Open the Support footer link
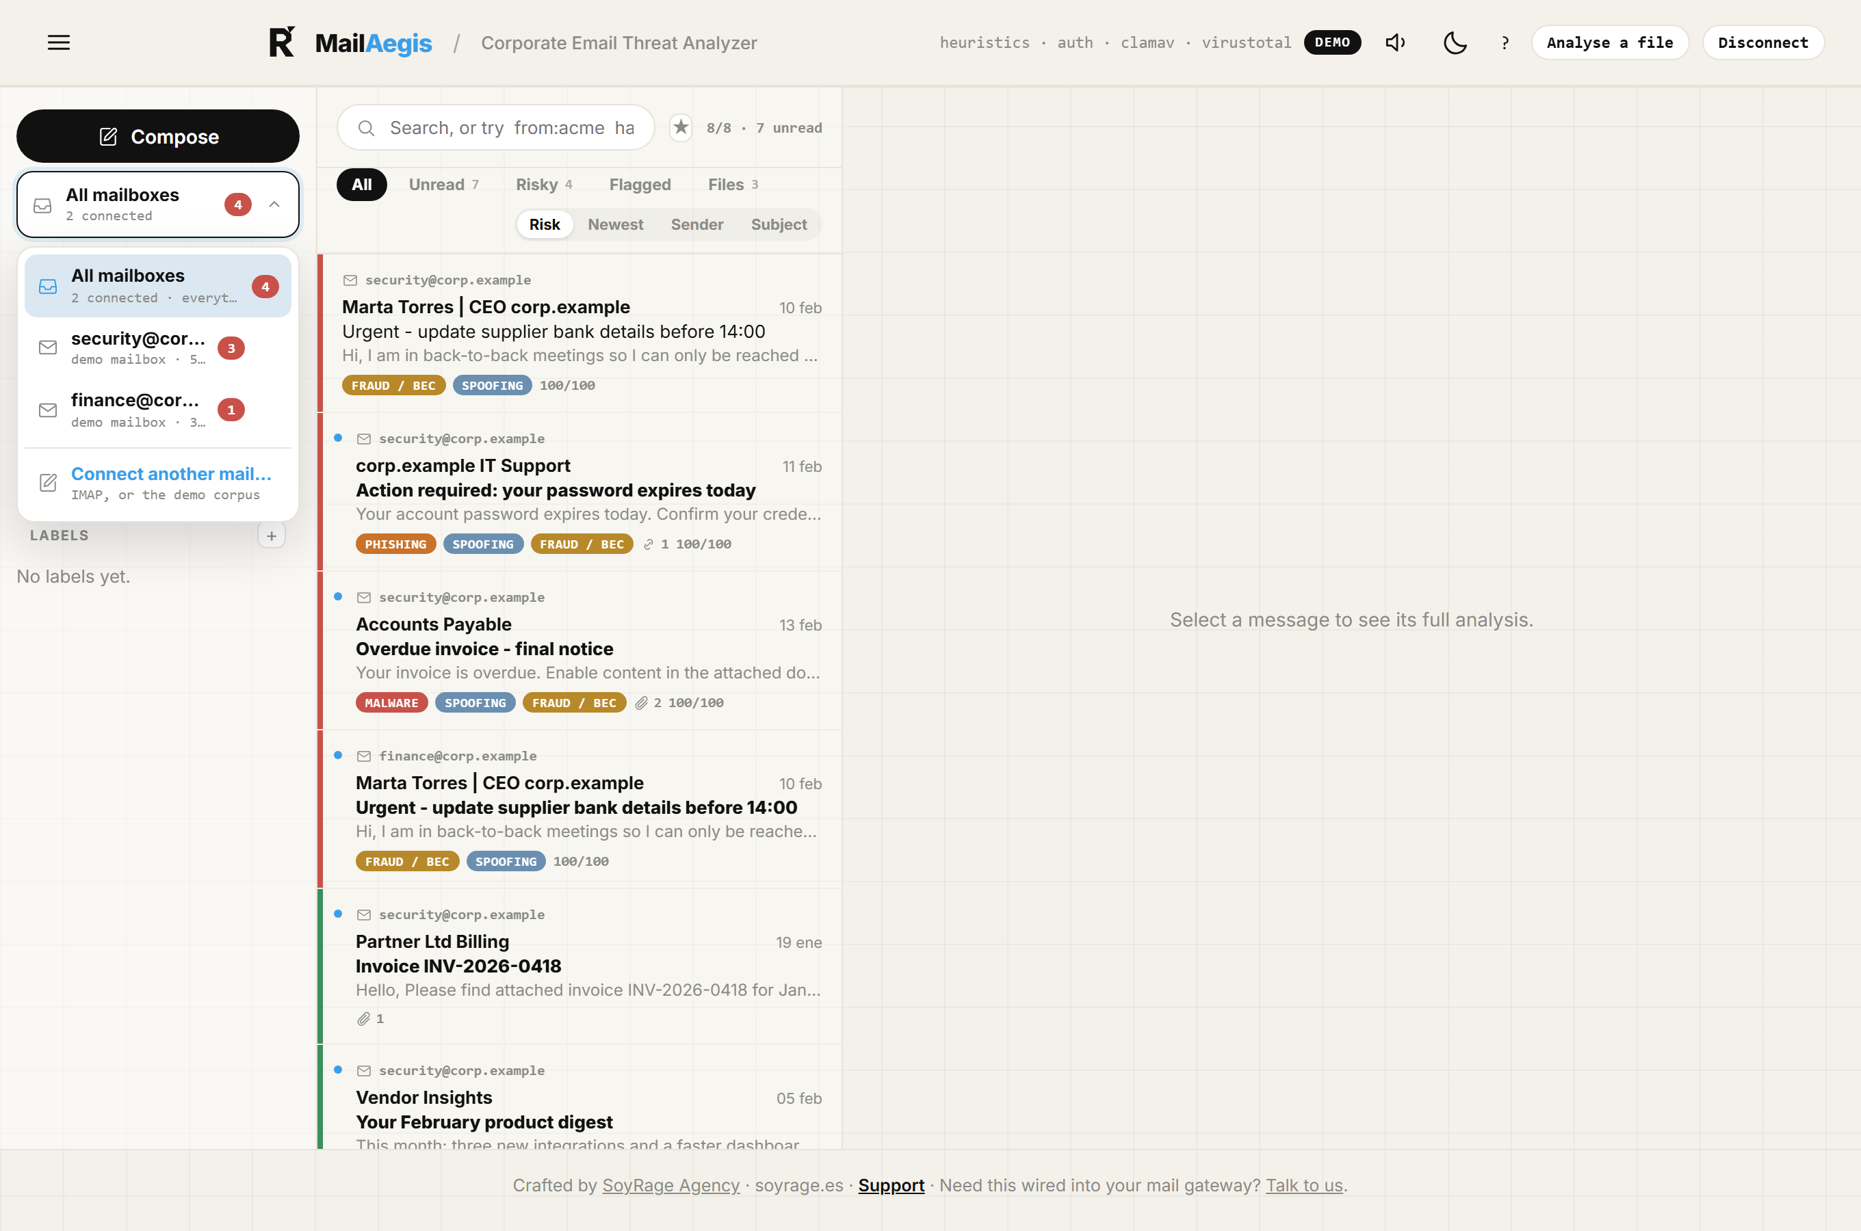Image resolution: width=1861 pixels, height=1231 pixels. 892,1185
